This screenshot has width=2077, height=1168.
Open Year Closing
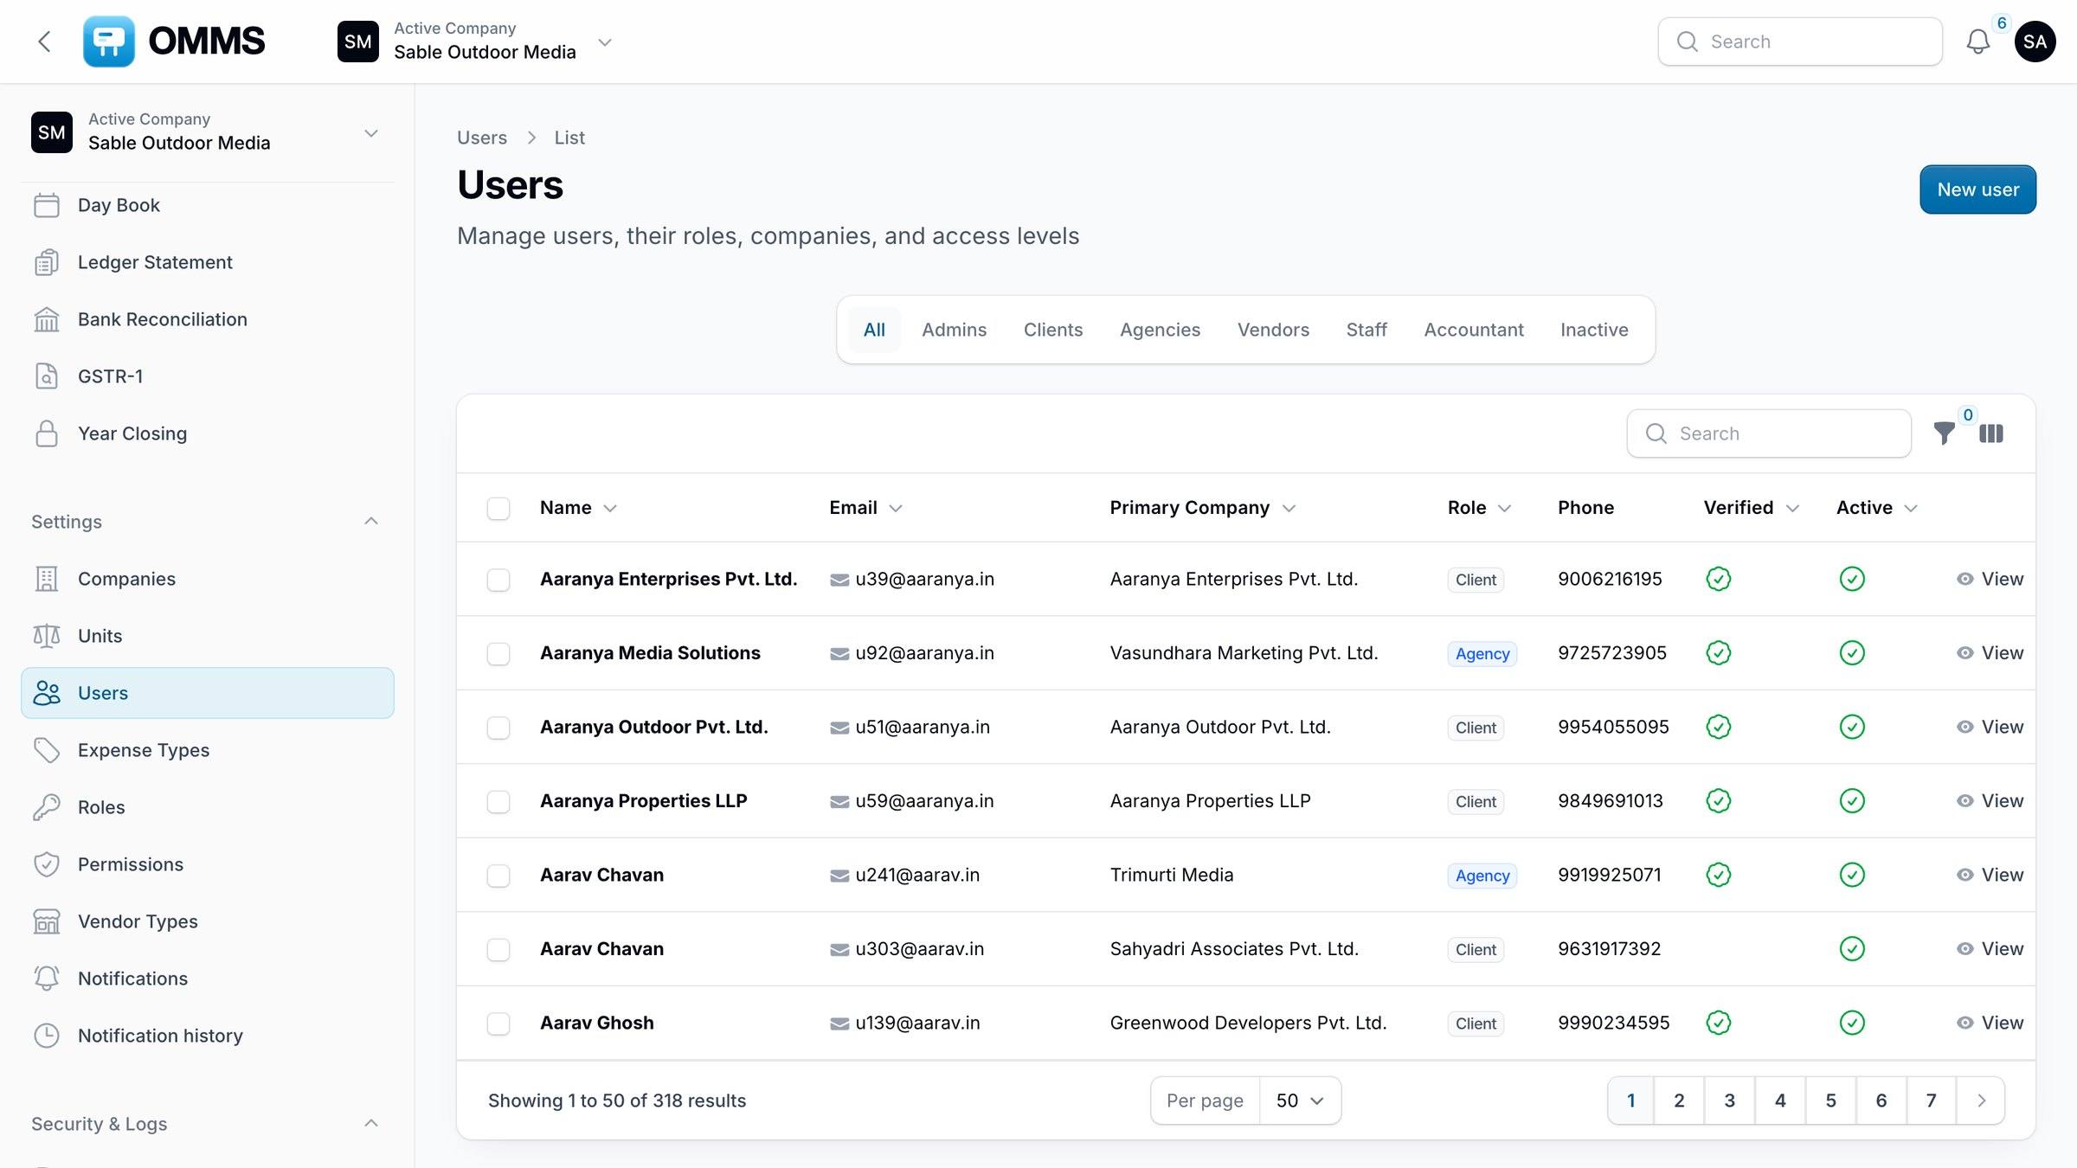(x=208, y=433)
